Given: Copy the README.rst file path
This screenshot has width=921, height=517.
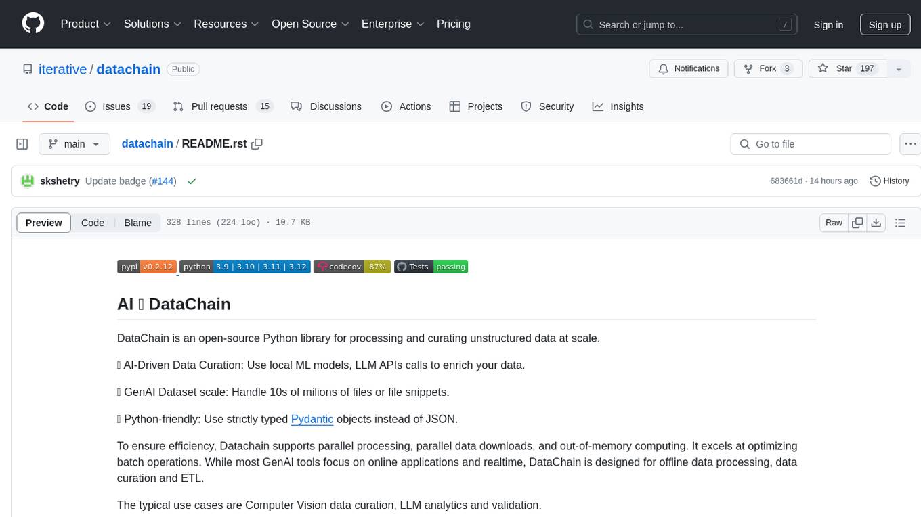Looking at the screenshot, I should click(x=257, y=144).
